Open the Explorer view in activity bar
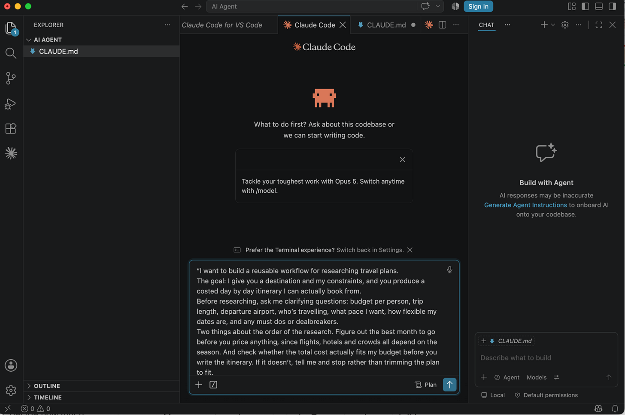Viewport: 625px width, 415px height. pyautogui.click(x=11, y=28)
